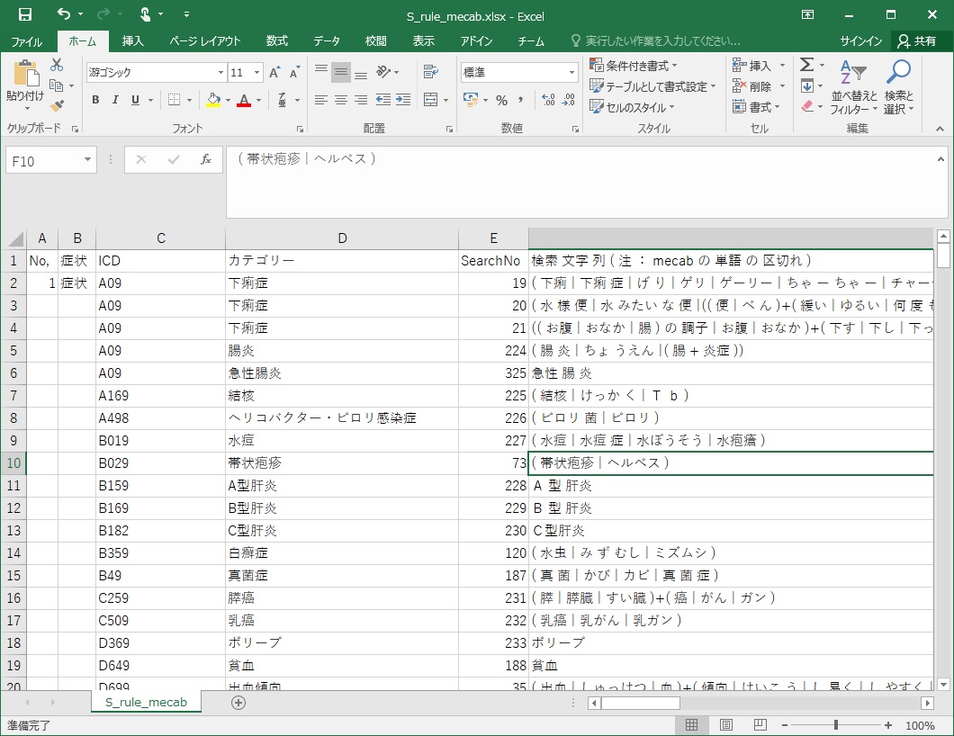The height and width of the screenshot is (736, 954).
Task: Toggle underline formatting
Action: (135, 100)
